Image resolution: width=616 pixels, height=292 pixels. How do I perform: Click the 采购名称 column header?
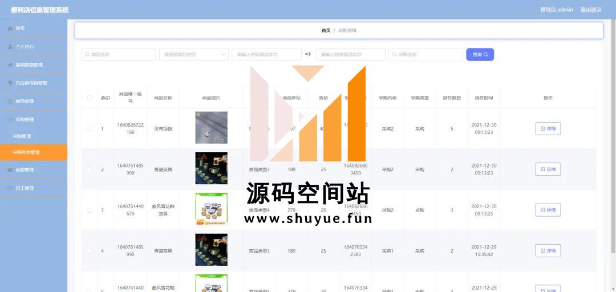click(x=387, y=98)
